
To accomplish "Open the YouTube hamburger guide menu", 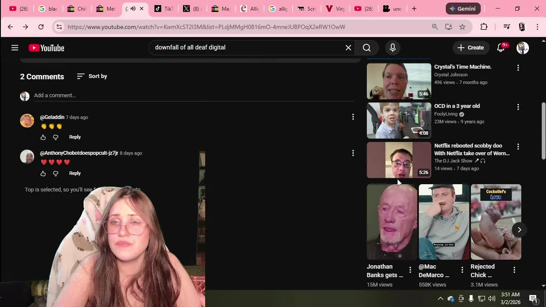I will [15, 48].
